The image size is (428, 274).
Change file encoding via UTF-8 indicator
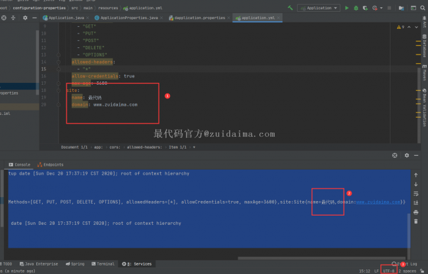pos(388,271)
